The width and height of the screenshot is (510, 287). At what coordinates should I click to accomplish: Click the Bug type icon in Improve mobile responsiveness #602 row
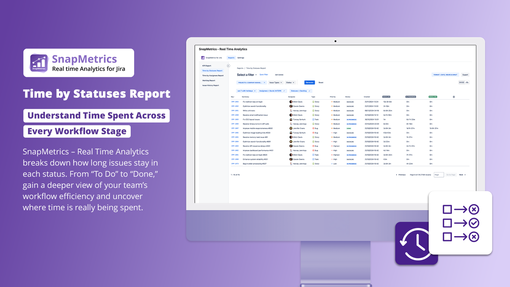pyautogui.click(x=313, y=128)
